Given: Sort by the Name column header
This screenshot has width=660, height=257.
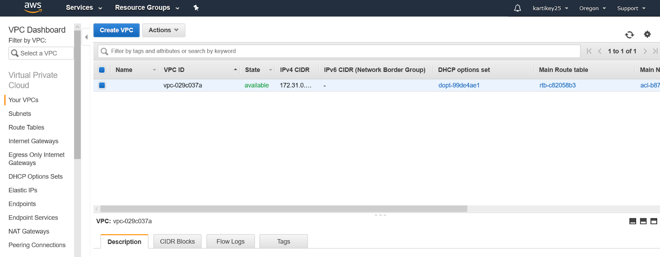Looking at the screenshot, I should pyautogui.click(x=135, y=70).
